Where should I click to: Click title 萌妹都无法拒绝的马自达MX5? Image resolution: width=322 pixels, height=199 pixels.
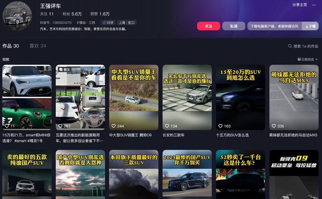pos(293,135)
